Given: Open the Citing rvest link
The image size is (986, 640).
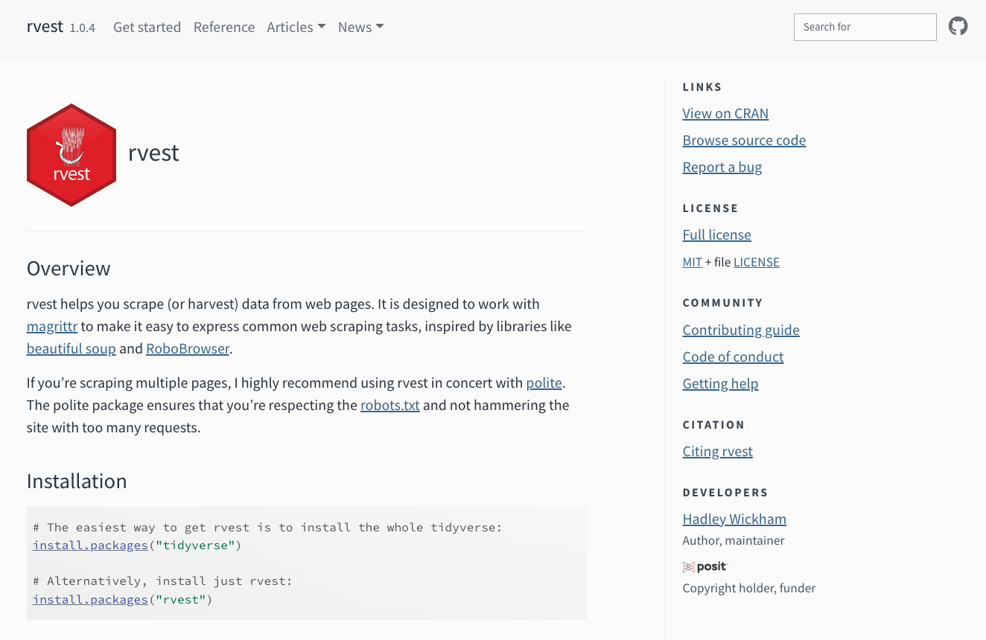Looking at the screenshot, I should coord(717,451).
